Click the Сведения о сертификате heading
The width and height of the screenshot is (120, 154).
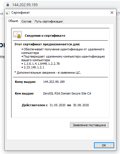click(x=45, y=36)
